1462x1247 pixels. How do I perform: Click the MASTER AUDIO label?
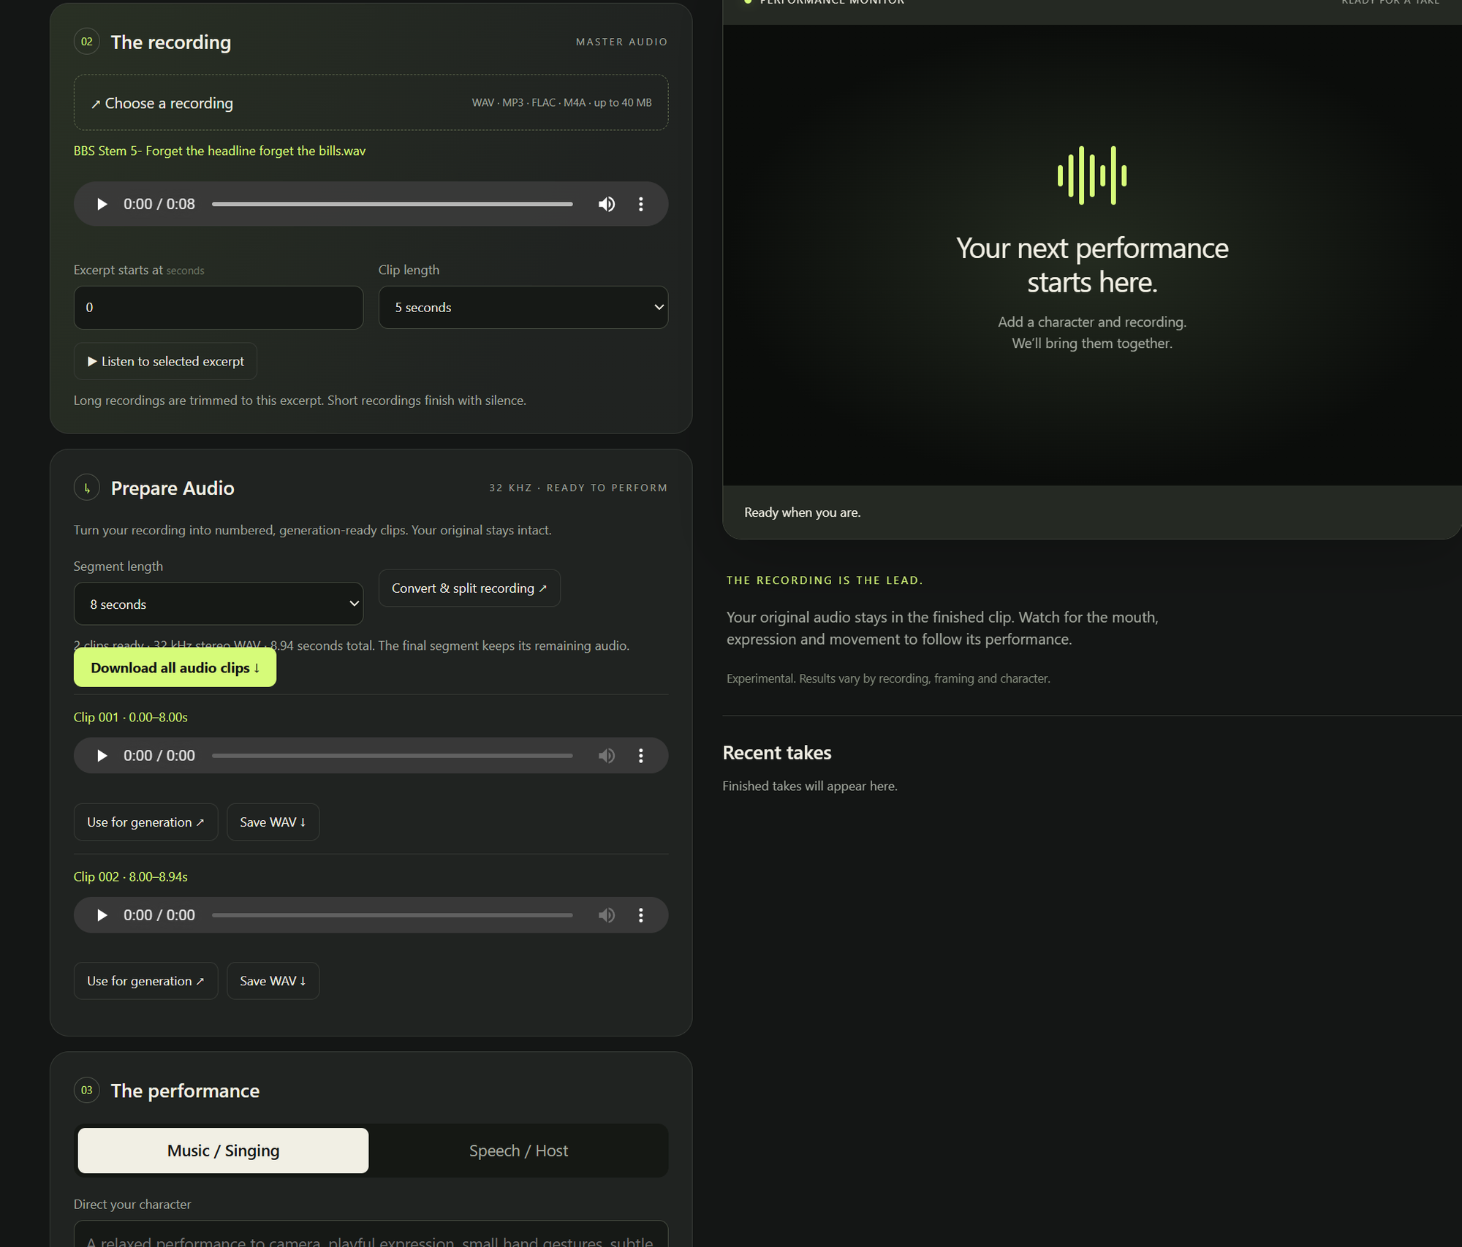[622, 42]
